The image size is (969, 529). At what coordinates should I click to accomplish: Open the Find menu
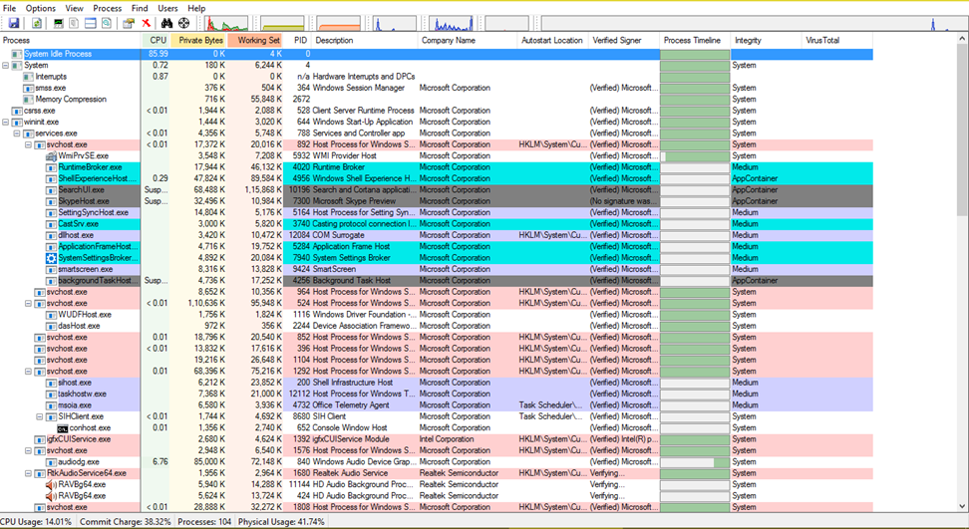(x=140, y=8)
